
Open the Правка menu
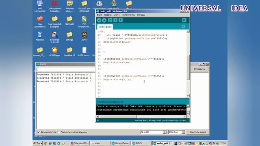[108, 15]
